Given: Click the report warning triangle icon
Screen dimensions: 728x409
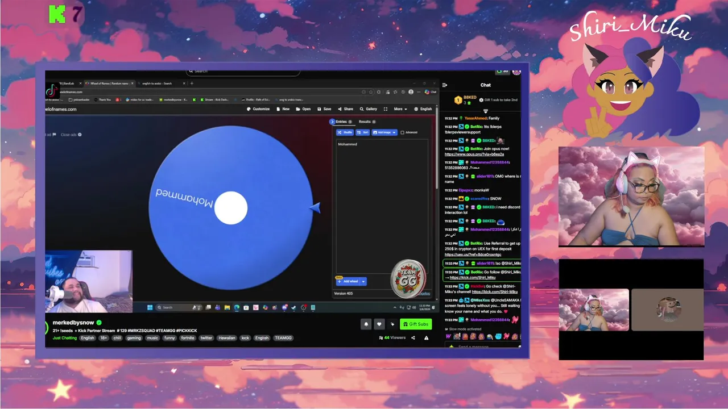Looking at the screenshot, I should [426, 338].
